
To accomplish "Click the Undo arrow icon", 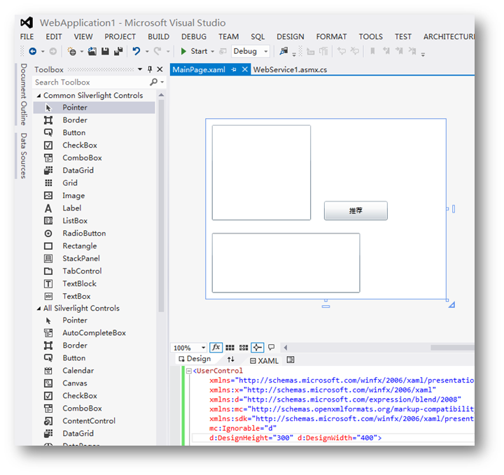I will coord(136,51).
